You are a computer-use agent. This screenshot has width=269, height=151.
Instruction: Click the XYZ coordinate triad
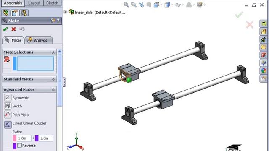pos(76,142)
